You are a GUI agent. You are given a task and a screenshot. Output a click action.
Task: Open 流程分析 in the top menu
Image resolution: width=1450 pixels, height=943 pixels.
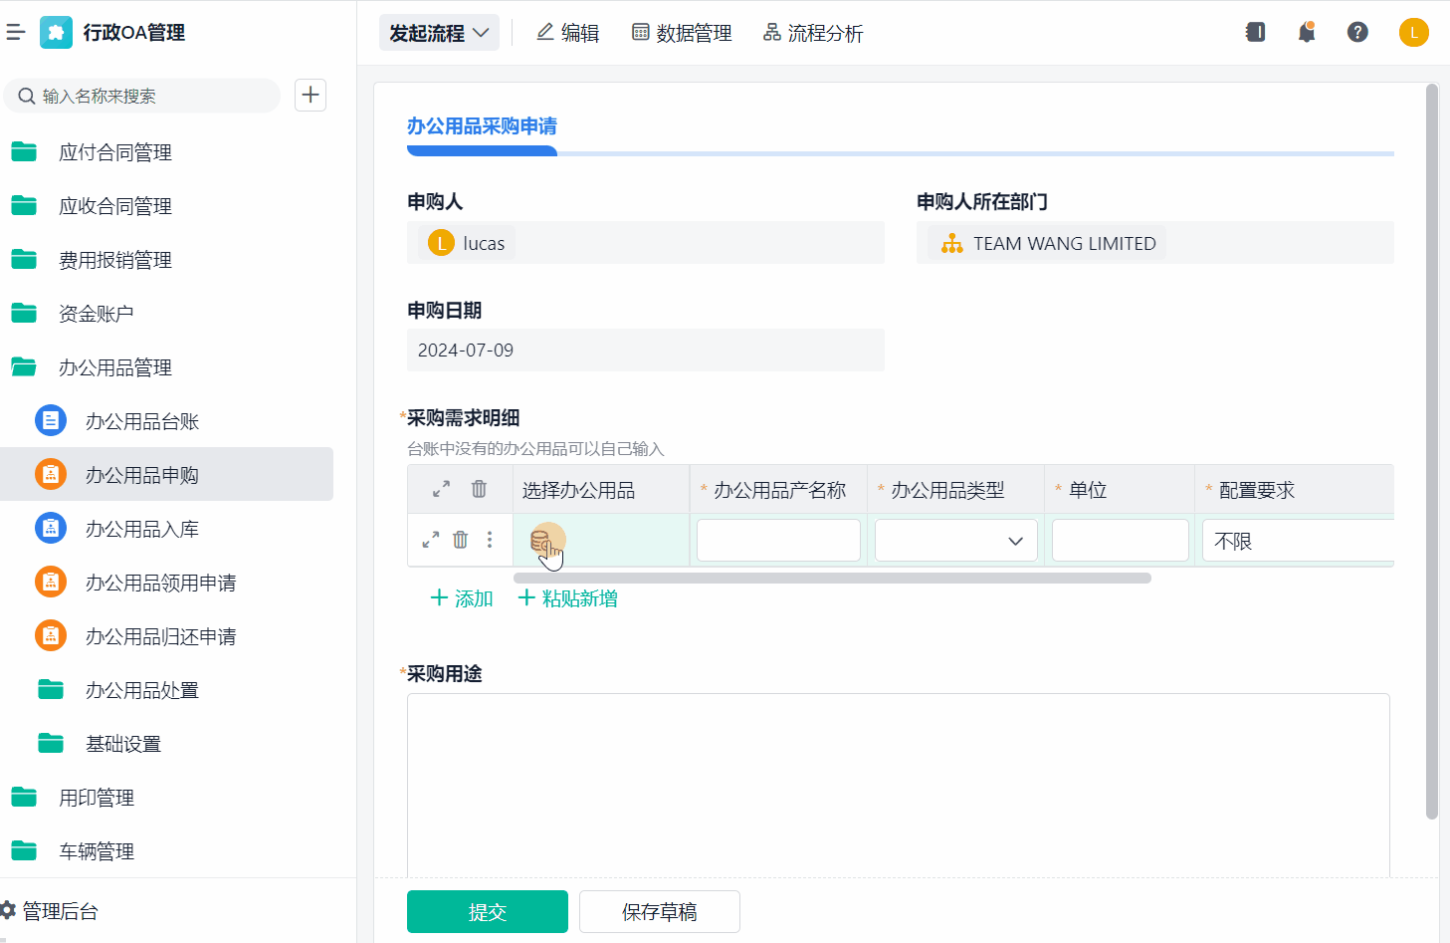[813, 33]
